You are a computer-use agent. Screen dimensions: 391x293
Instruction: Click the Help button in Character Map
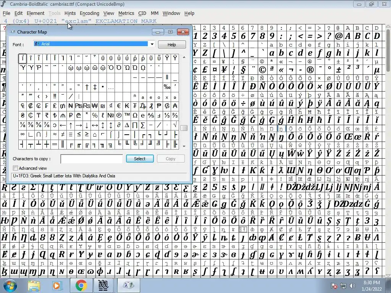[172, 45]
